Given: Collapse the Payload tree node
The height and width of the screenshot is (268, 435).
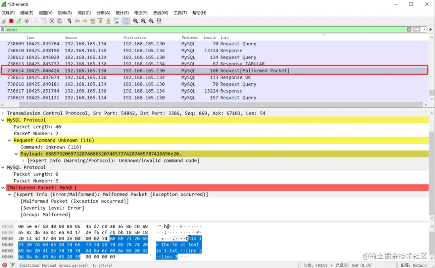Looking at the screenshot, I should pos(16,154).
